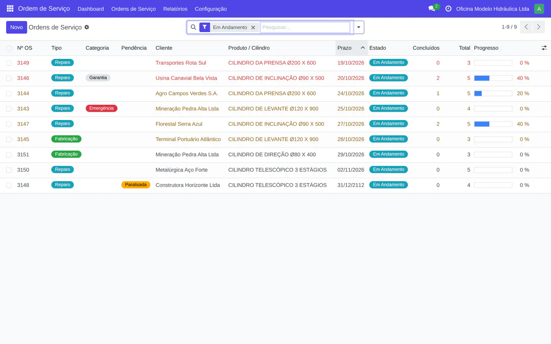The width and height of the screenshot is (551, 344).
Task: Click Metalúrgica Aço Forte client cell
Action: (182, 170)
